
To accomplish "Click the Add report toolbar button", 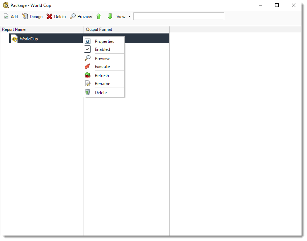I will click(11, 17).
